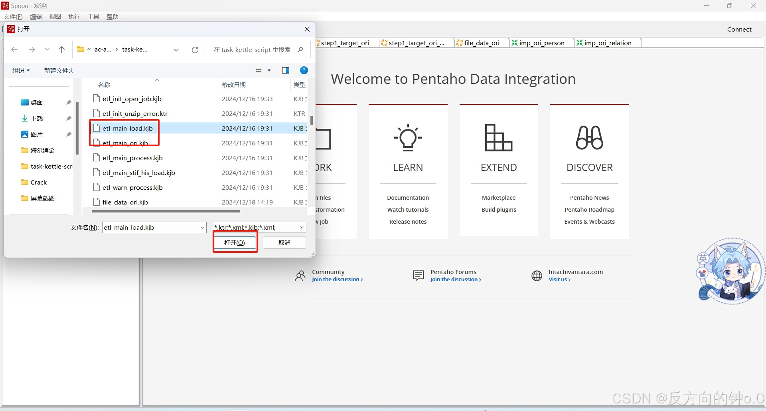The width and height of the screenshot is (766, 411).
Task: Open the 组织 menu
Action: [x=21, y=70]
